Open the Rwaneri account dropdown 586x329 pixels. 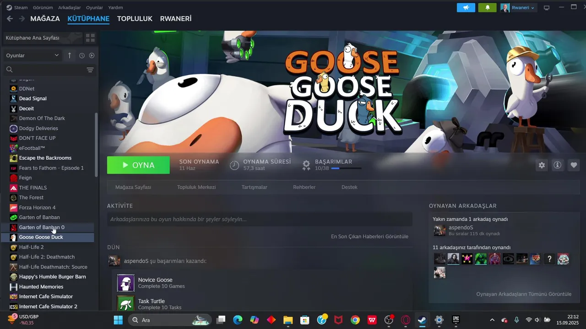(x=518, y=7)
